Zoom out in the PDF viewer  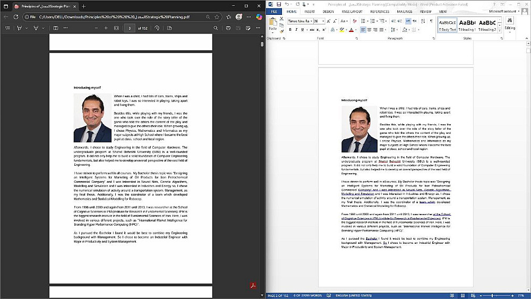click(x=97, y=28)
